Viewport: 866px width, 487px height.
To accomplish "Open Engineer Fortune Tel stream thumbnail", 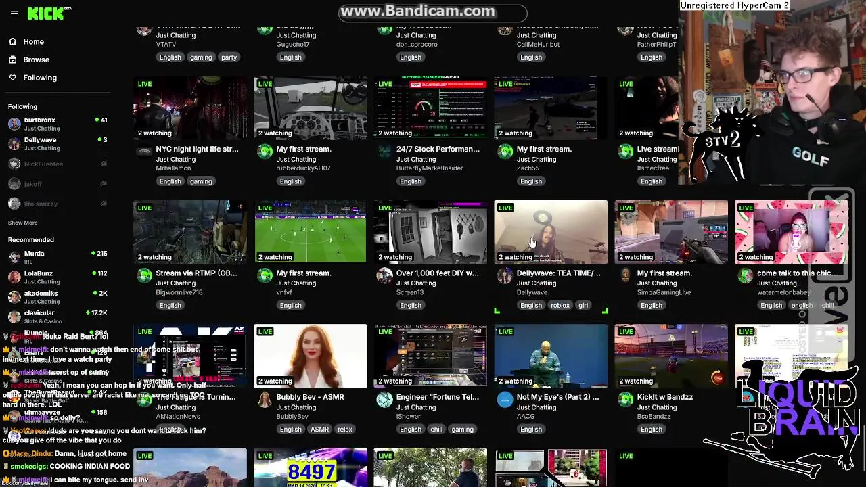I will pyautogui.click(x=430, y=356).
